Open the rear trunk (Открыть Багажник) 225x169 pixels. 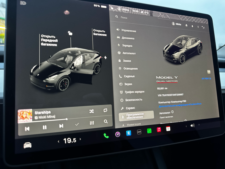pos(100,32)
